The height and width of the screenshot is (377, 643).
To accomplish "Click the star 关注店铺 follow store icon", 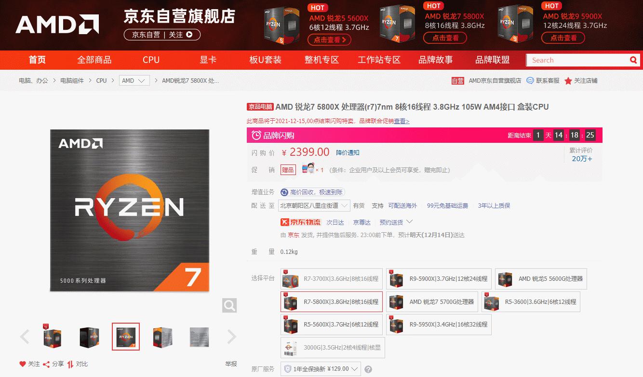I will (x=568, y=81).
